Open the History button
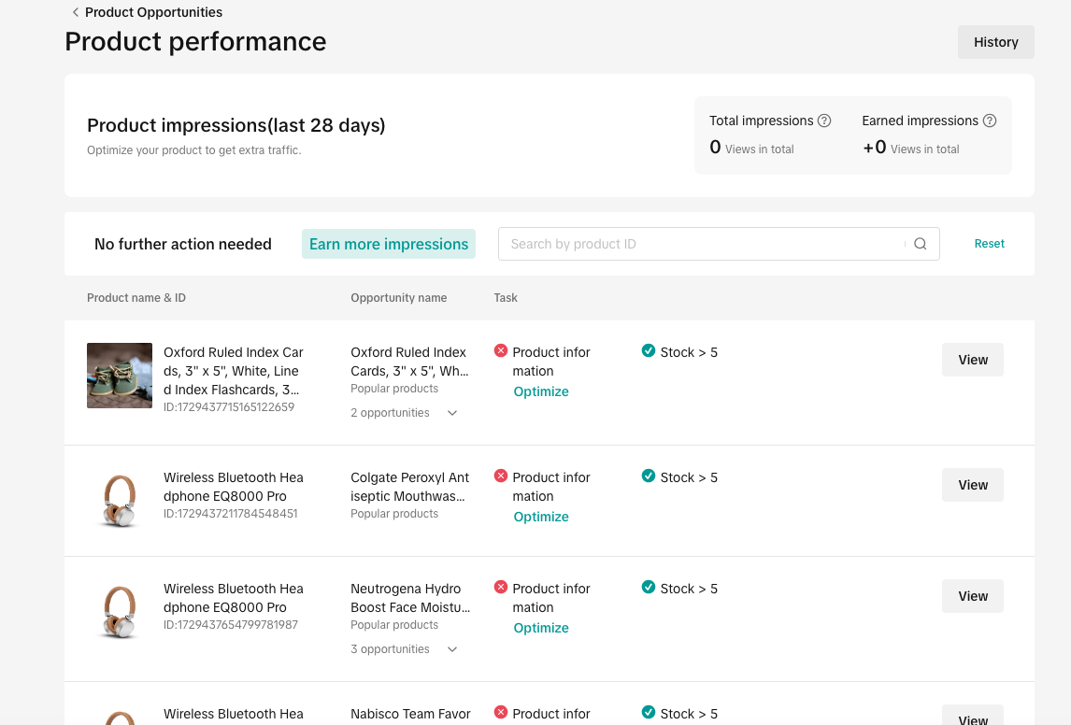Viewport: 1071px width, 725px height. (x=995, y=42)
